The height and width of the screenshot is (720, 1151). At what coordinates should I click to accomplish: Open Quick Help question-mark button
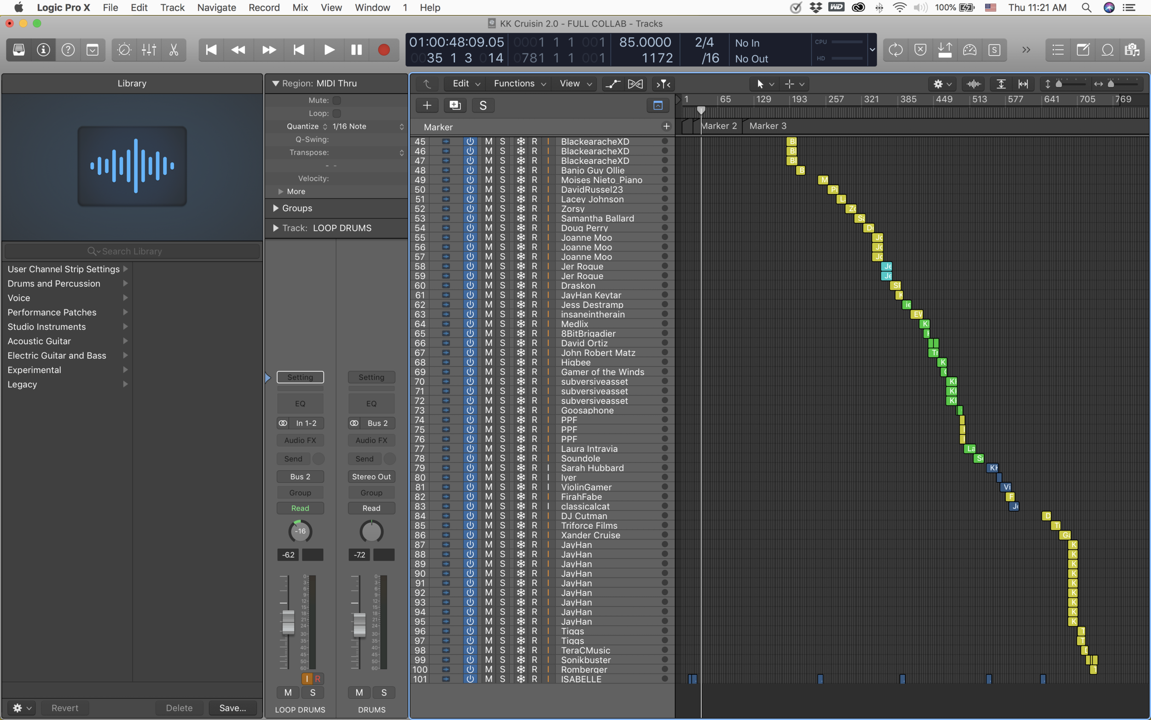pos(68,50)
